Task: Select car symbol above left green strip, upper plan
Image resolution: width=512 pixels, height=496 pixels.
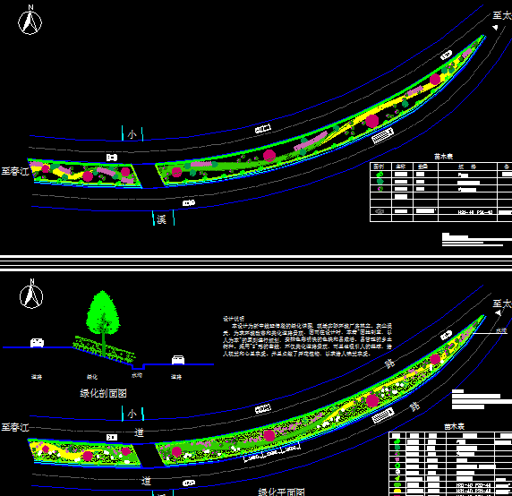Action: click(x=112, y=158)
